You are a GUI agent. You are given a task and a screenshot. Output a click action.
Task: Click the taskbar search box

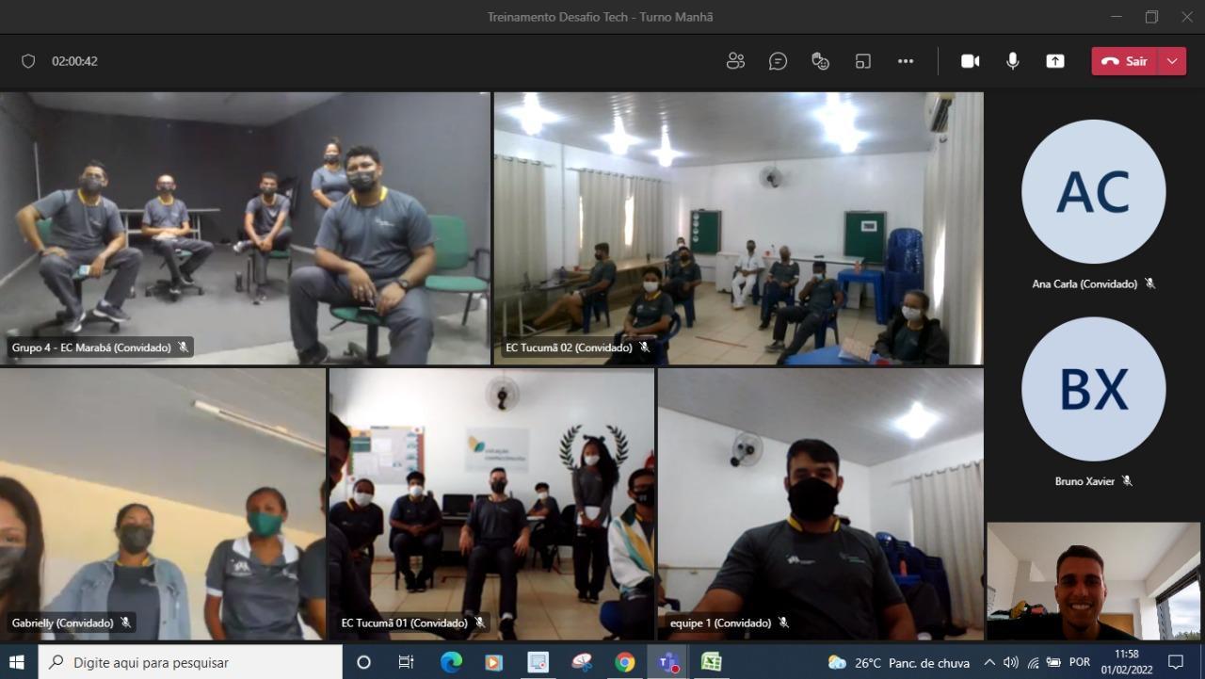coord(190,662)
